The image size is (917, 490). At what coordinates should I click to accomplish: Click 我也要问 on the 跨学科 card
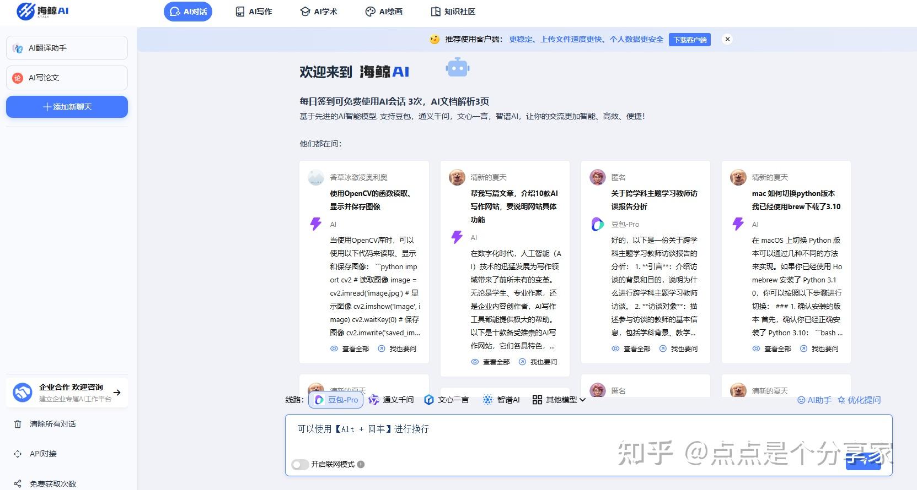[678, 349]
